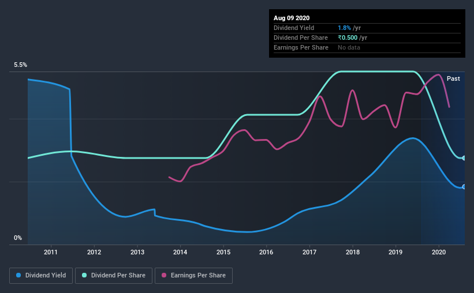Click the teal Dividend Per Share legend dot
The image size is (474, 293).
pos(84,275)
